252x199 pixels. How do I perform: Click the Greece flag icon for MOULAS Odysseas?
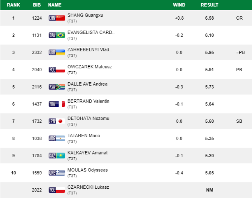[57, 173]
